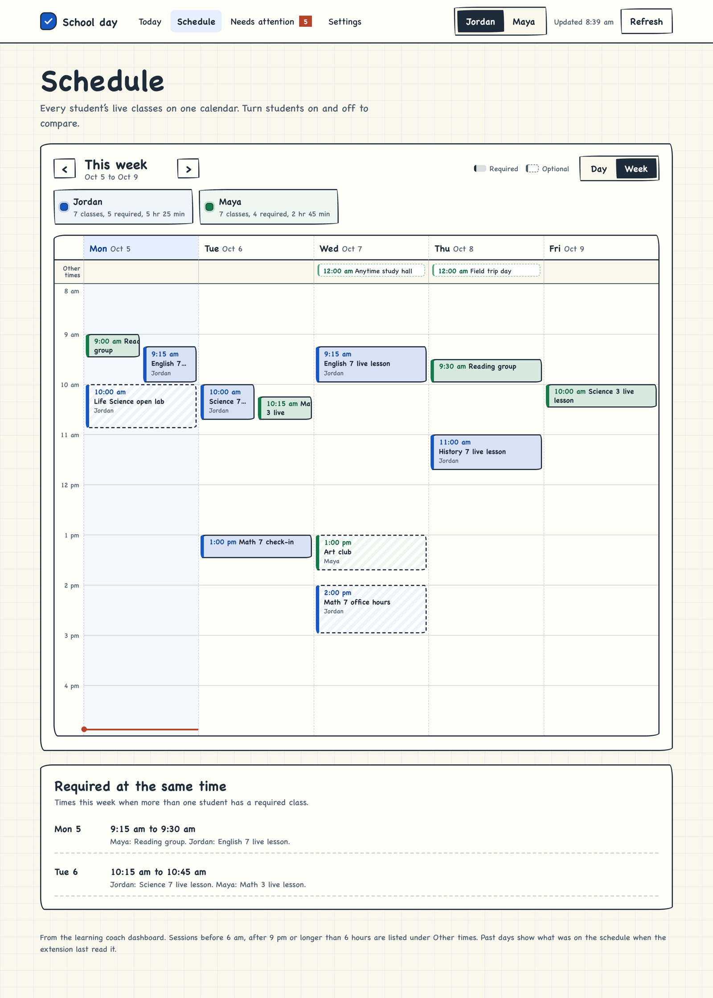Open Monday 9:15 am English 7 event
Image resolution: width=713 pixels, height=998 pixels.
(x=170, y=364)
